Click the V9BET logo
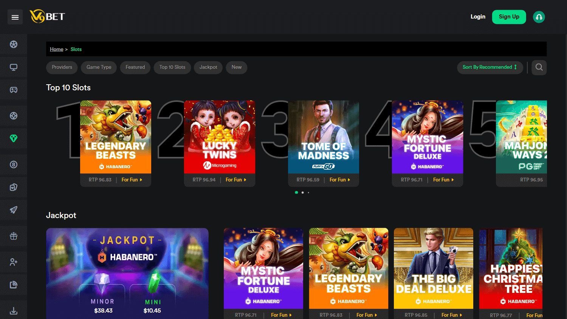This screenshot has height=319, width=567. 48,16
